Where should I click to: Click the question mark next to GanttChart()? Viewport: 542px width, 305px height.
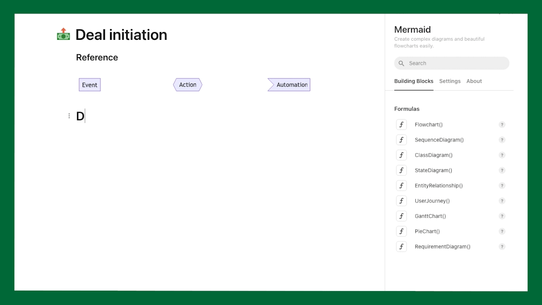click(x=502, y=216)
